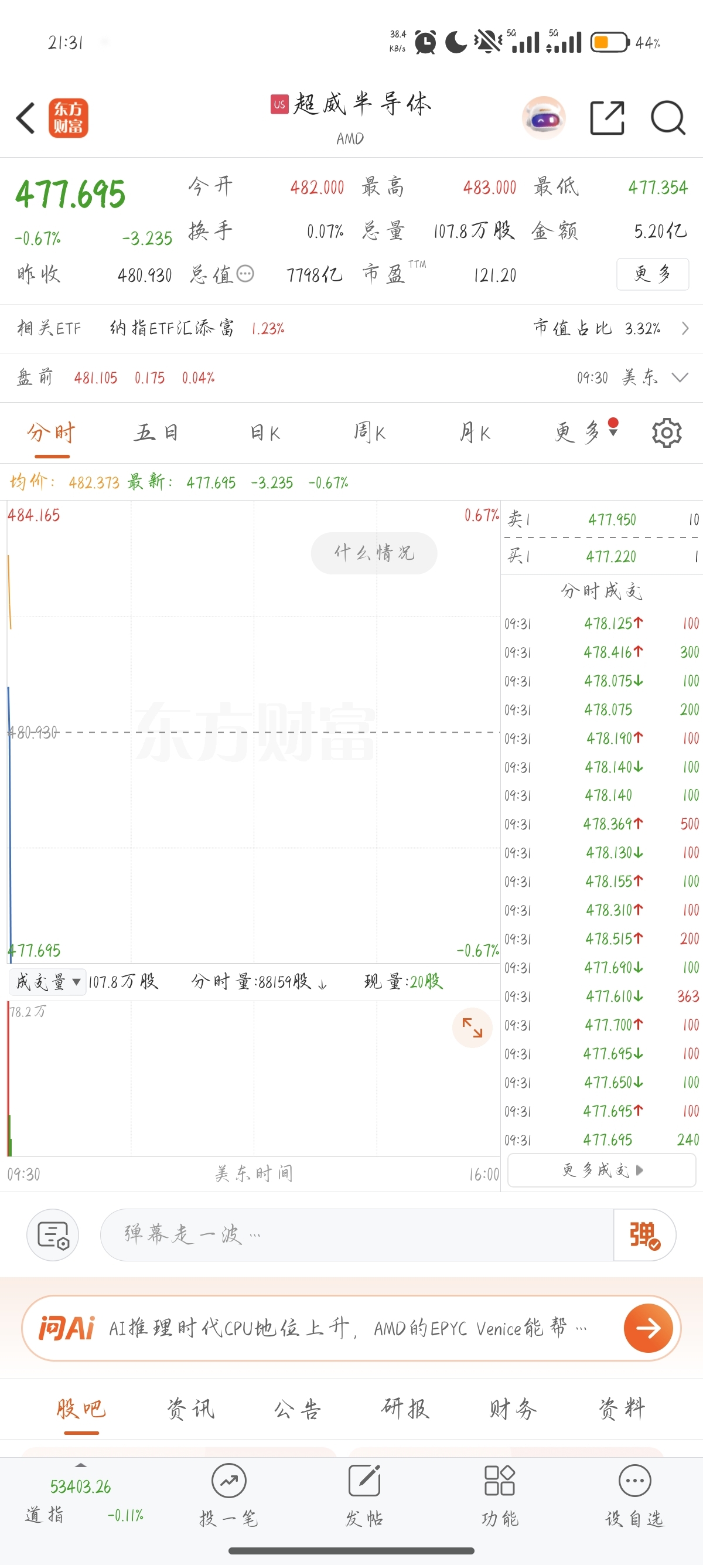Open 纳指ETF汇添富 link
This screenshot has width=703, height=1565.
[172, 329]
